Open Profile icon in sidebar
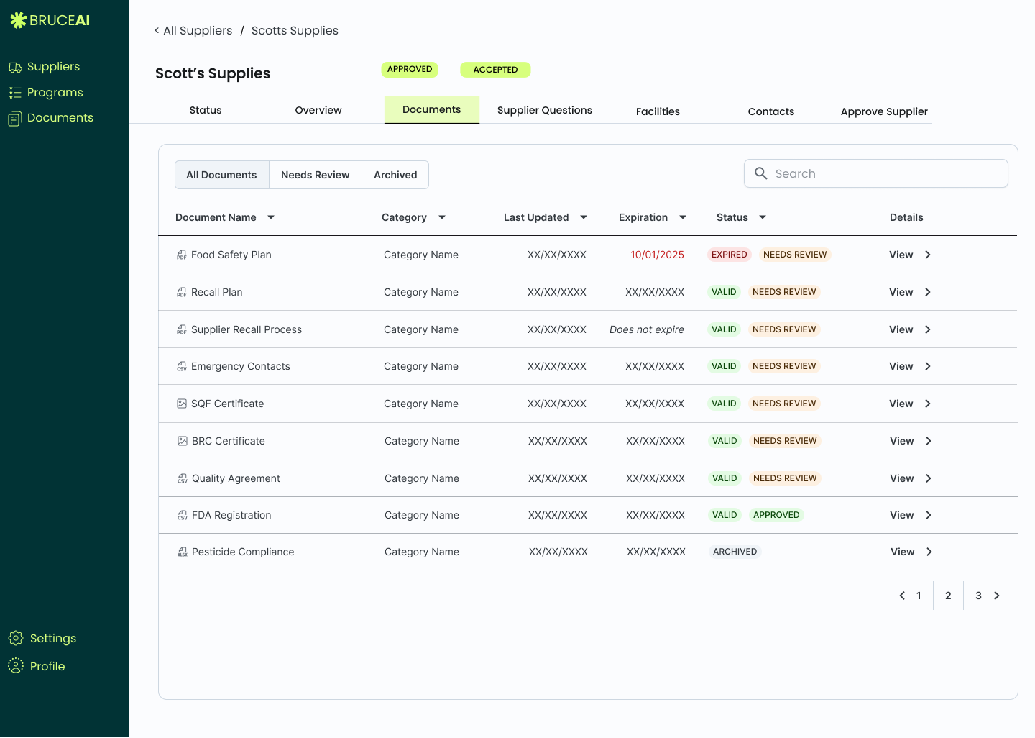Viewport: 1035px width, 738px height. click(16, 666)
